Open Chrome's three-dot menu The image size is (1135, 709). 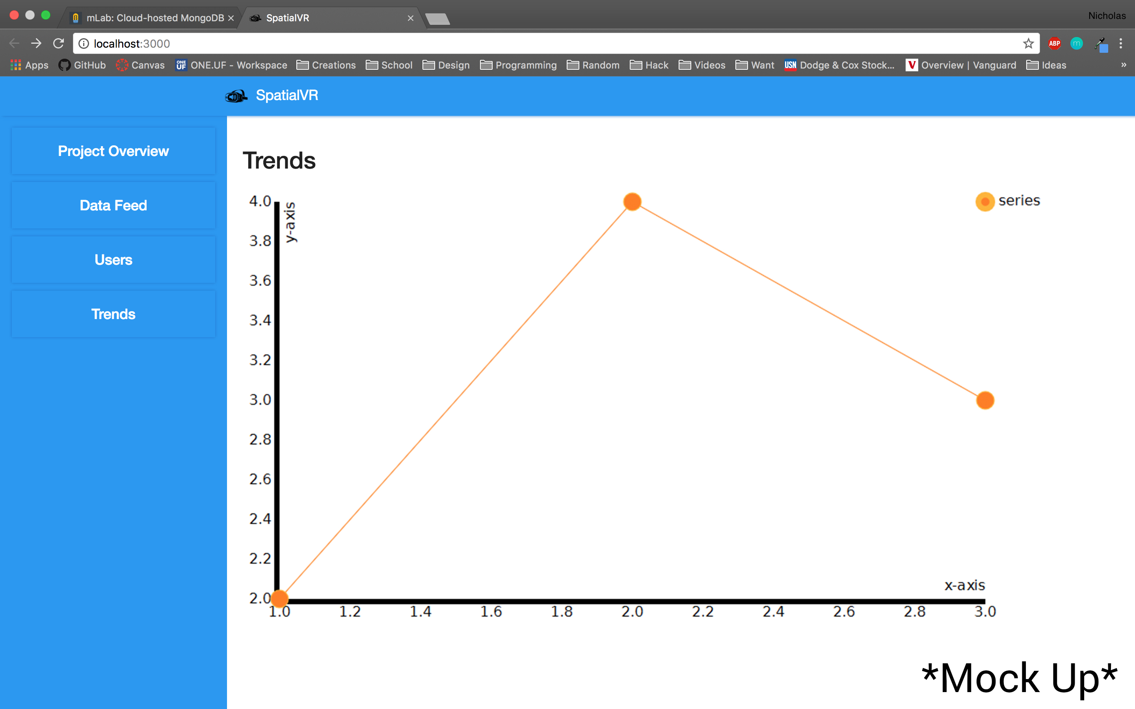pyautogui.click(x=1120, y=44)
